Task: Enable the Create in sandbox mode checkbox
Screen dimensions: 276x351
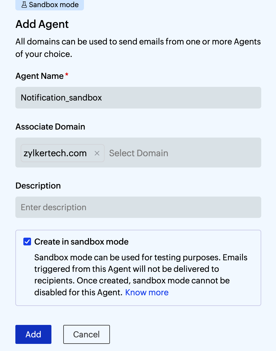Action: [x=27, y=242]
